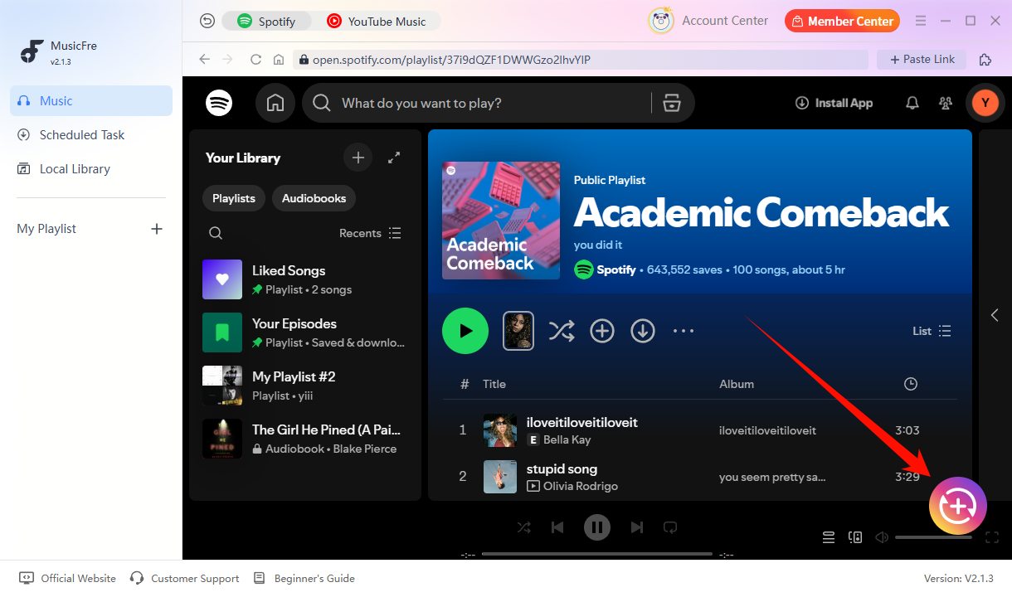Play the Academic Comeback playlist
Screen dimensions: 1012x597
465,331
